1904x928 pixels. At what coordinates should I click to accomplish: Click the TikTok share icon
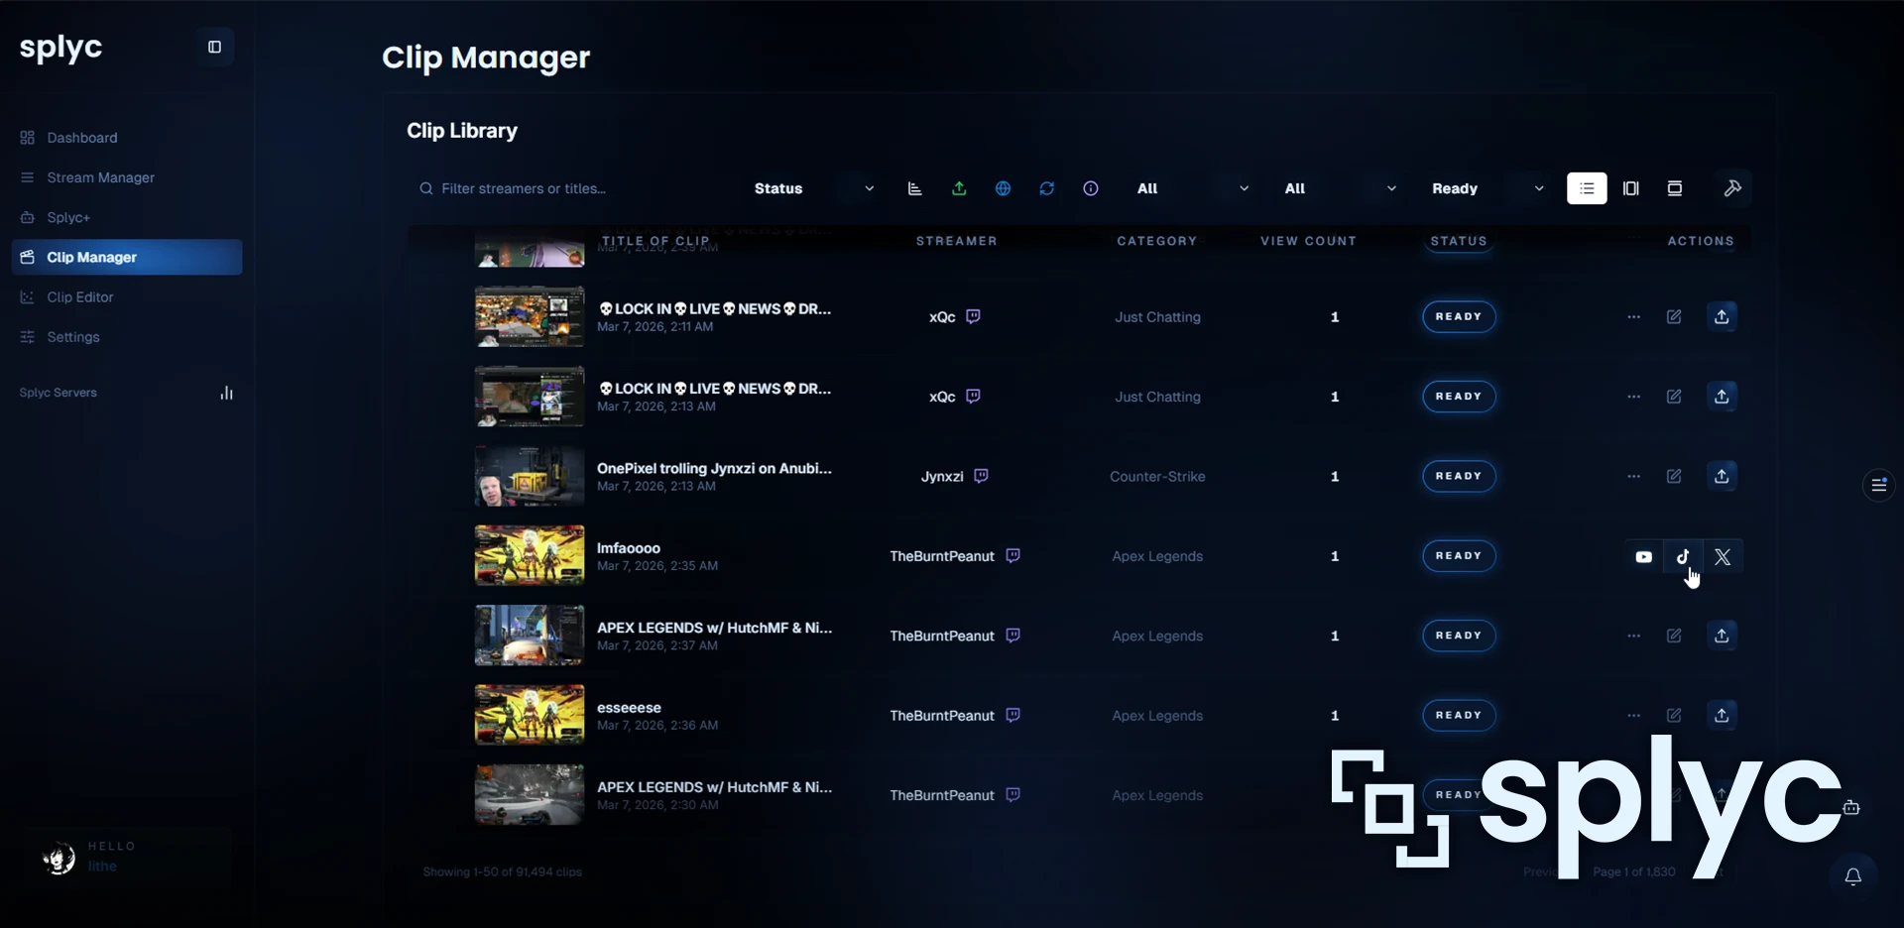[x=1683, y=556]
